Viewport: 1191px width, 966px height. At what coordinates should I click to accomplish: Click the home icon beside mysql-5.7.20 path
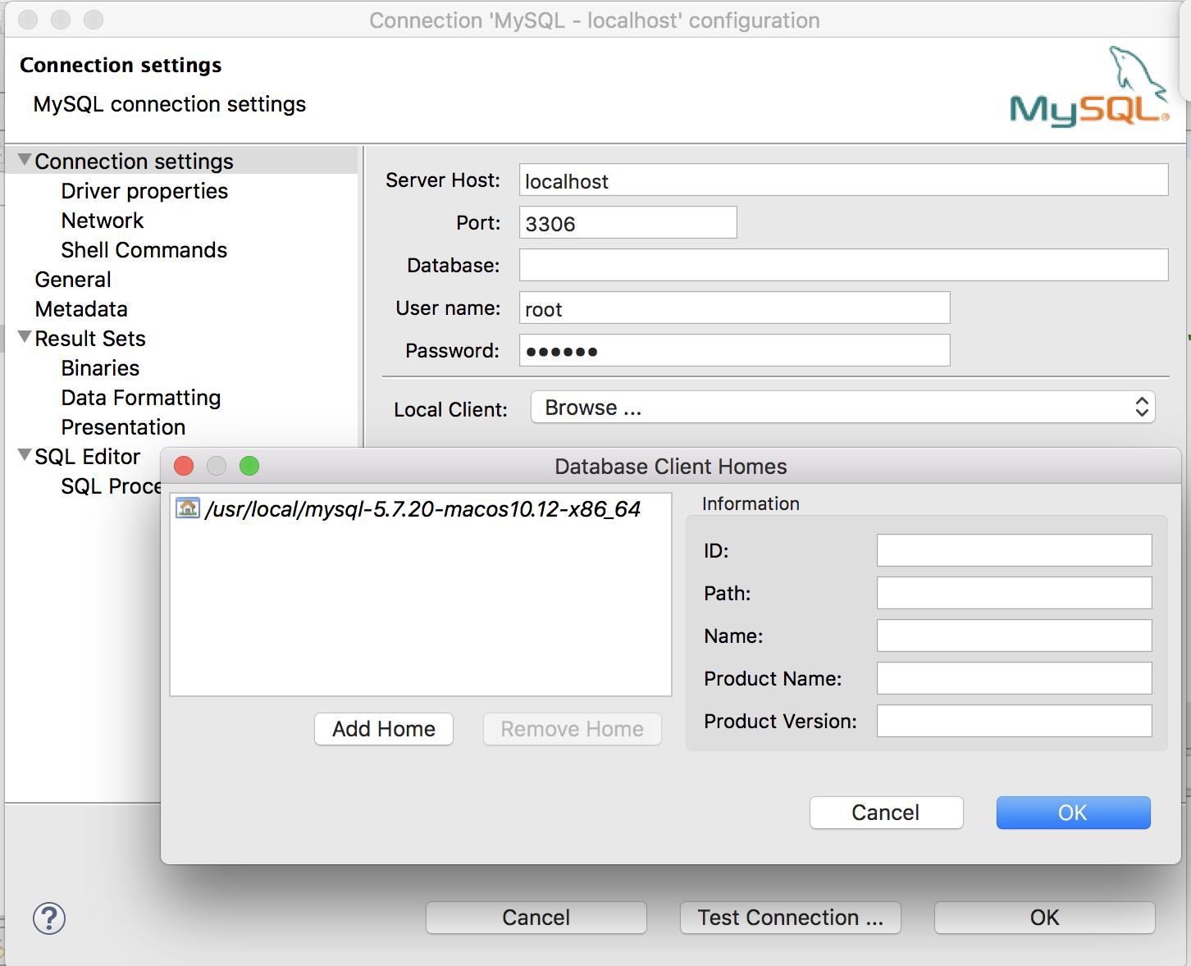click(x=188, y=508)
